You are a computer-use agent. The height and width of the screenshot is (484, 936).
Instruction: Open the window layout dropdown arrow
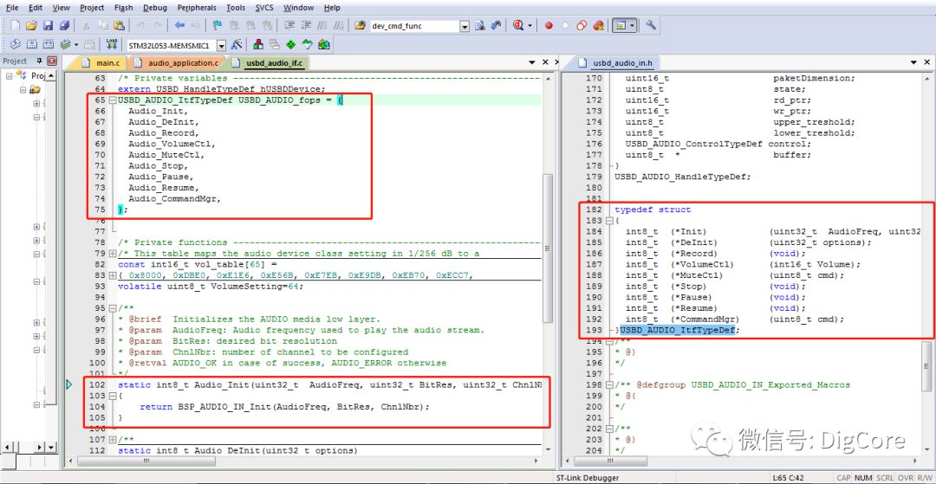tap(632, 26)
